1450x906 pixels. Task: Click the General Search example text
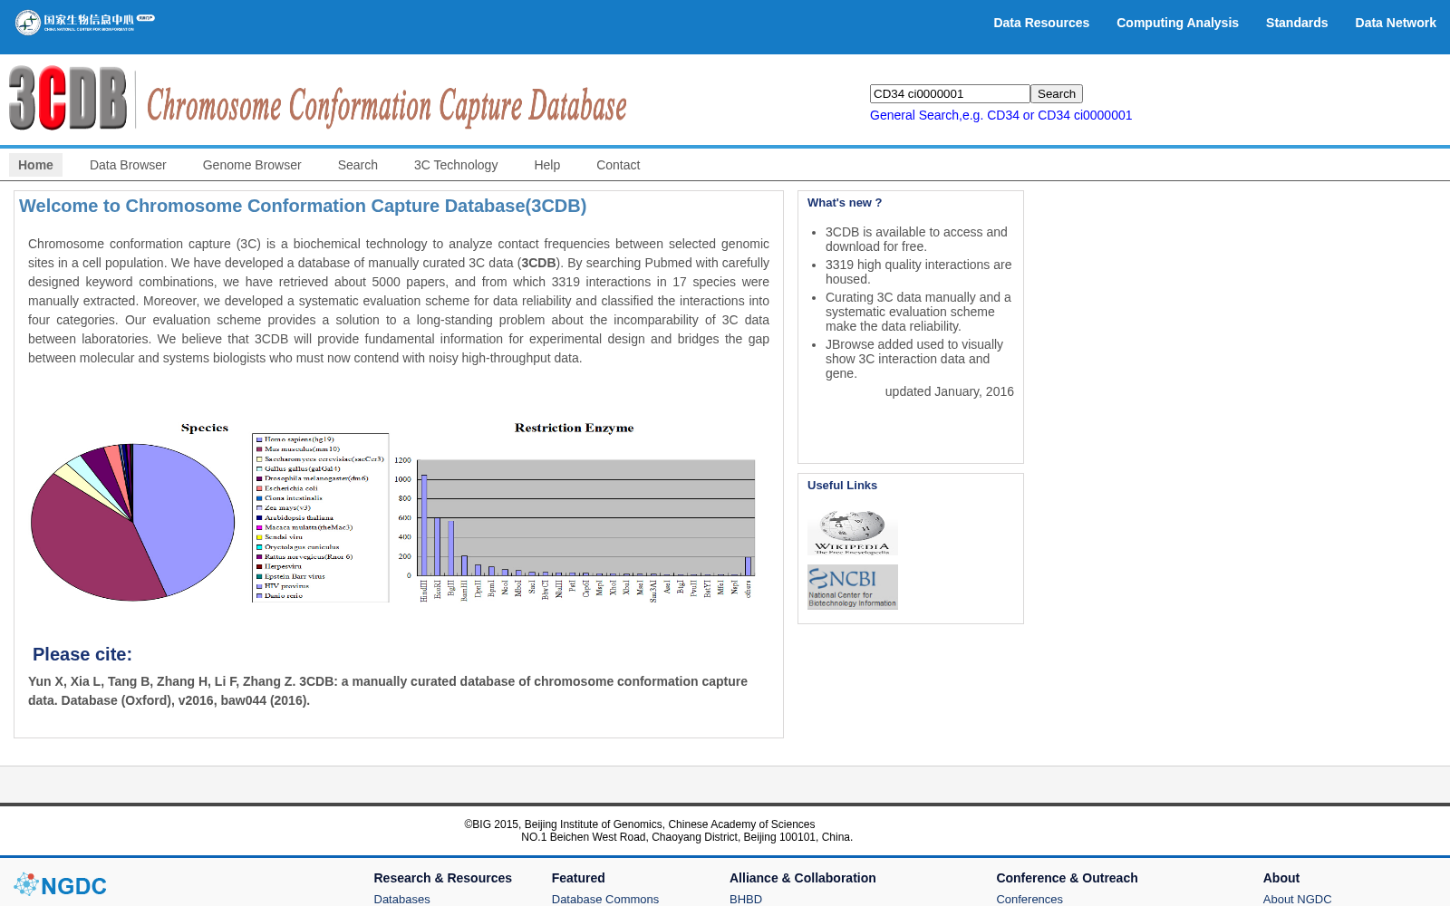1000,115
